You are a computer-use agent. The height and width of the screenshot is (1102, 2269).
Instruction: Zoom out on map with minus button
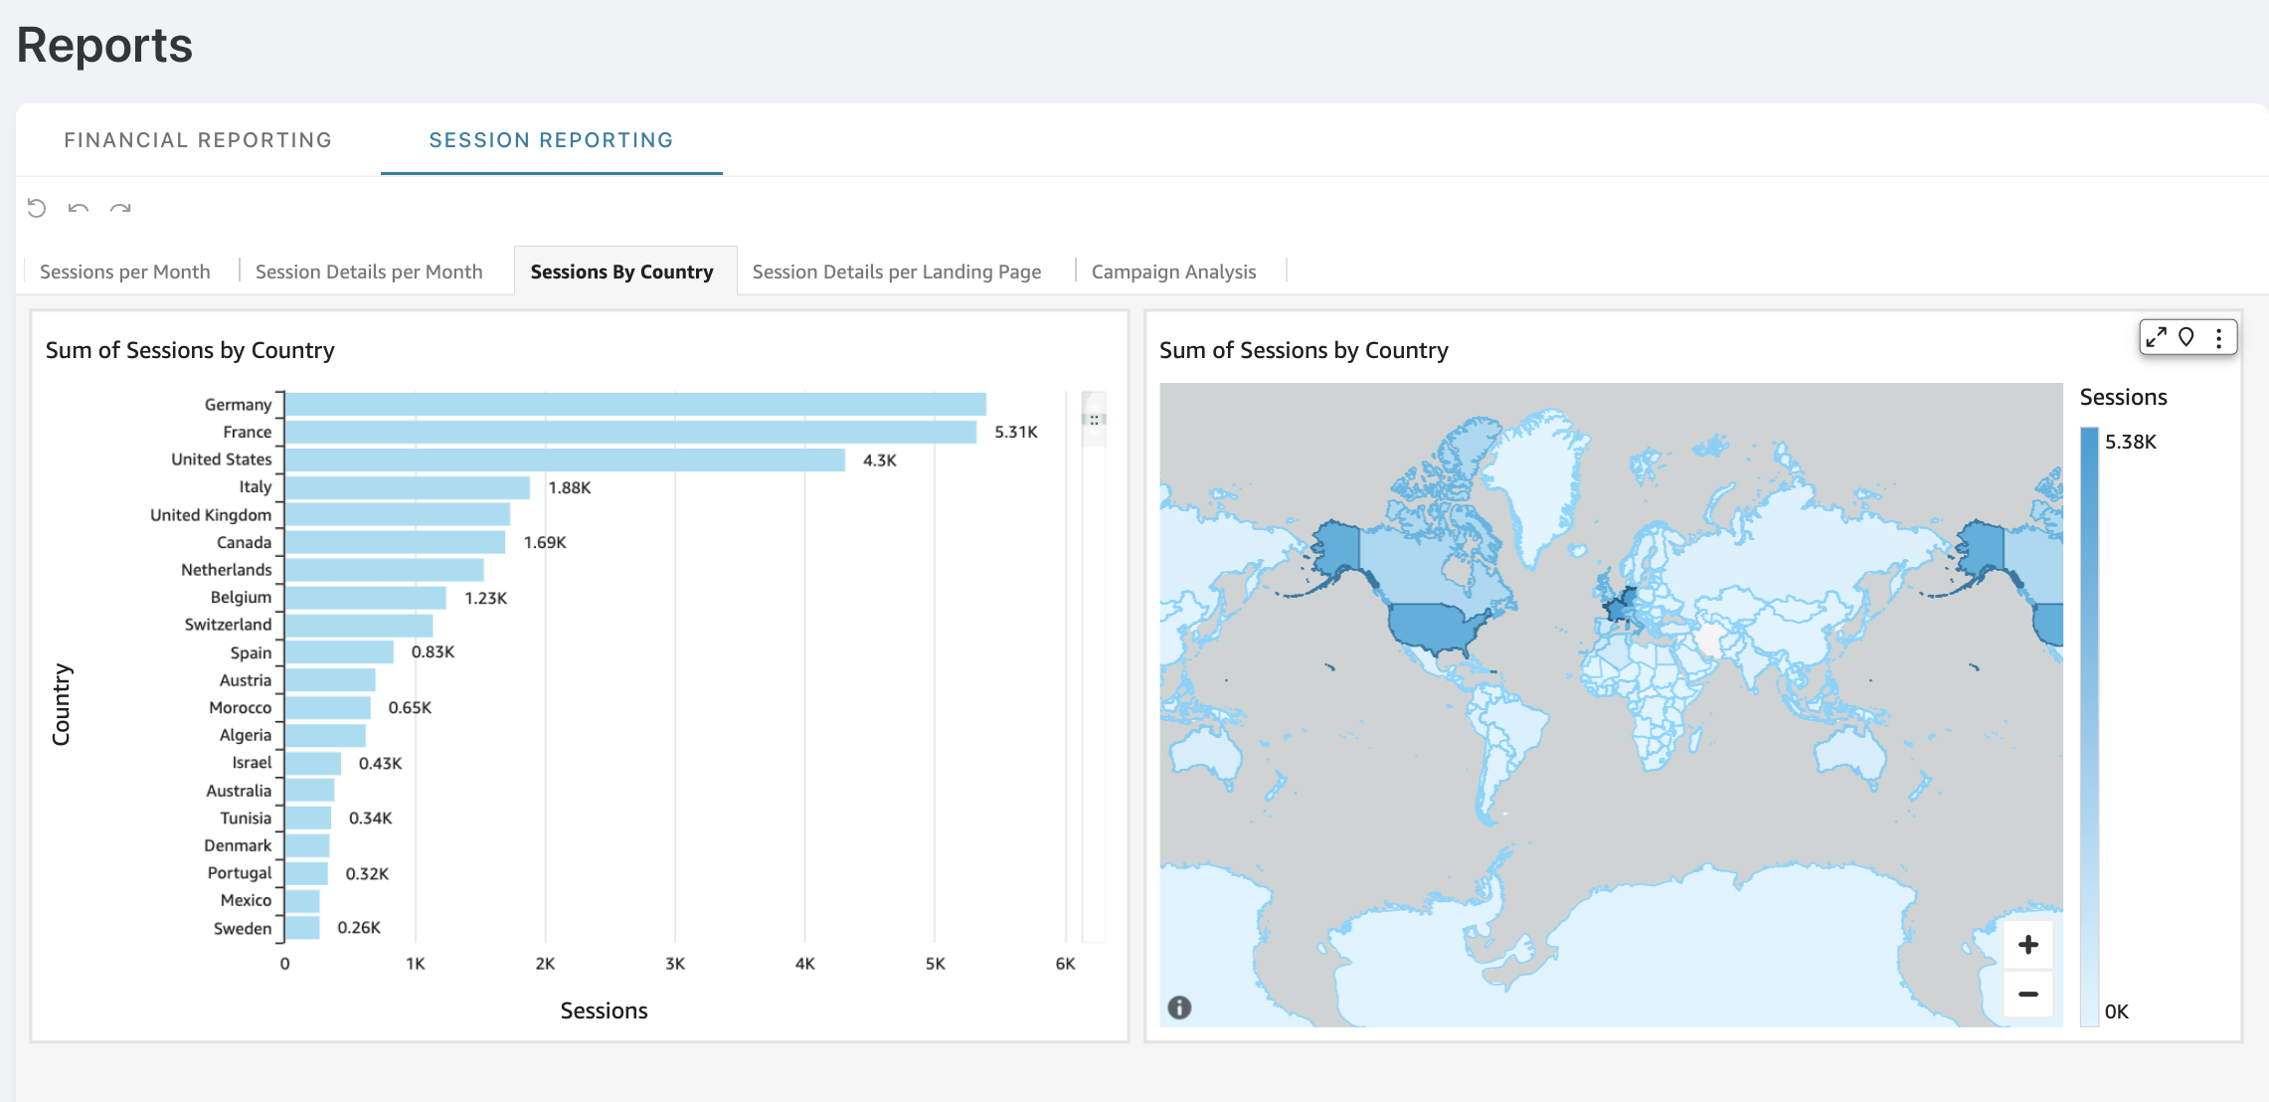click(x=2028, y=994)
